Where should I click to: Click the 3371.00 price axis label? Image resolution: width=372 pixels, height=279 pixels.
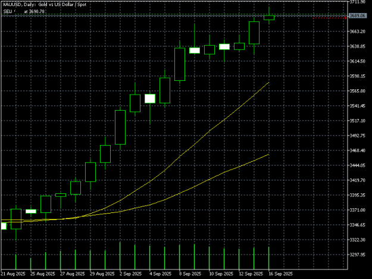click(x=358, y=210)
